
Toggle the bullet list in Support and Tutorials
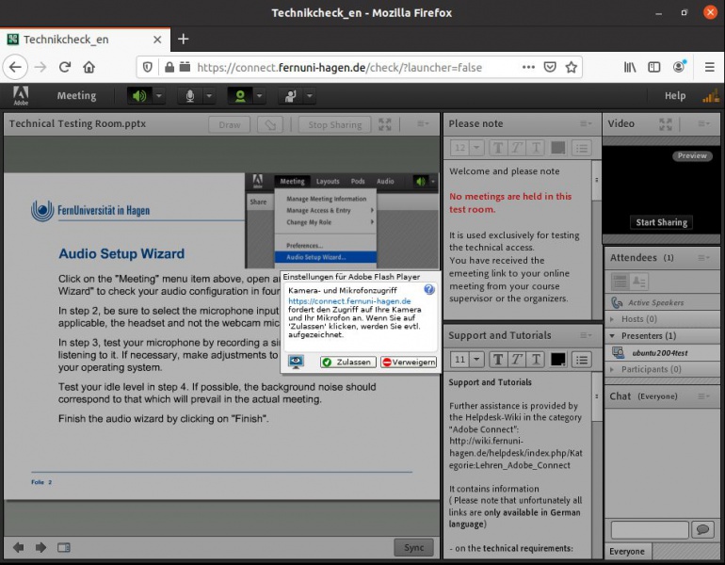tap(582, 360)
